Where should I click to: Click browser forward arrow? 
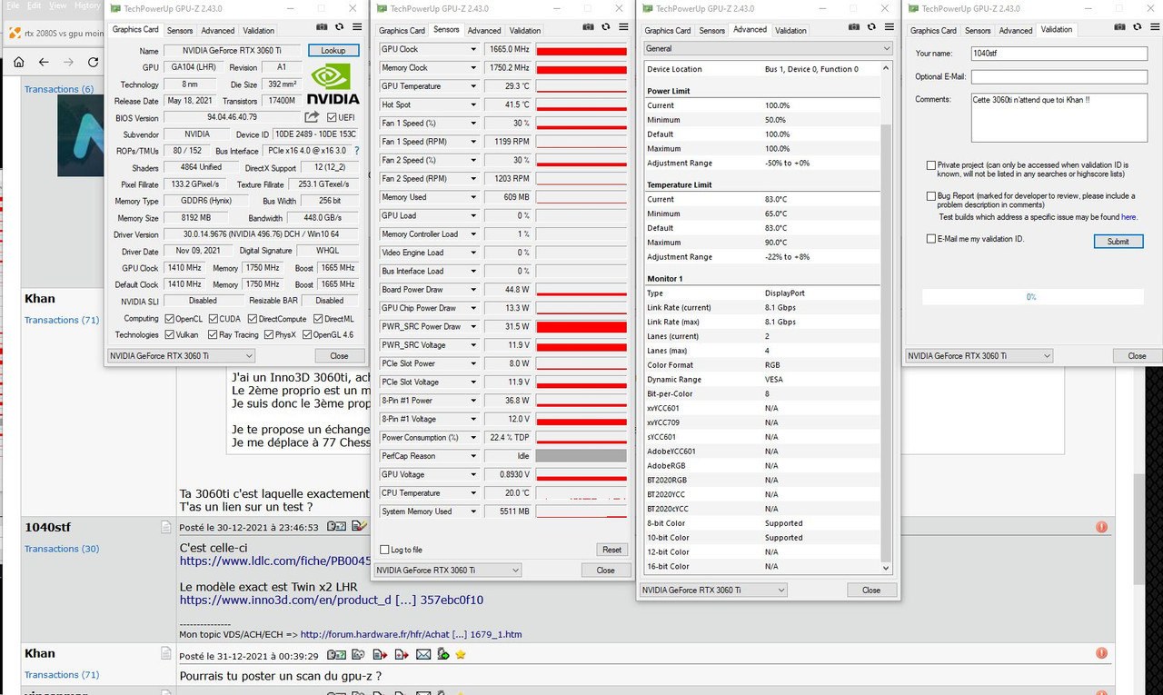(68, 63)
